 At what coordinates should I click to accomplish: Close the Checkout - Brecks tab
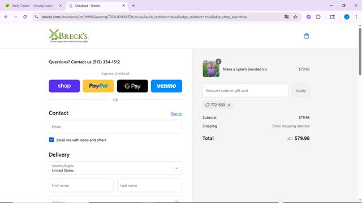point(123,6)
